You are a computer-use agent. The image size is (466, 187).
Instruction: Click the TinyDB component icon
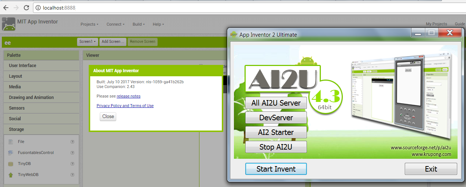11,164
